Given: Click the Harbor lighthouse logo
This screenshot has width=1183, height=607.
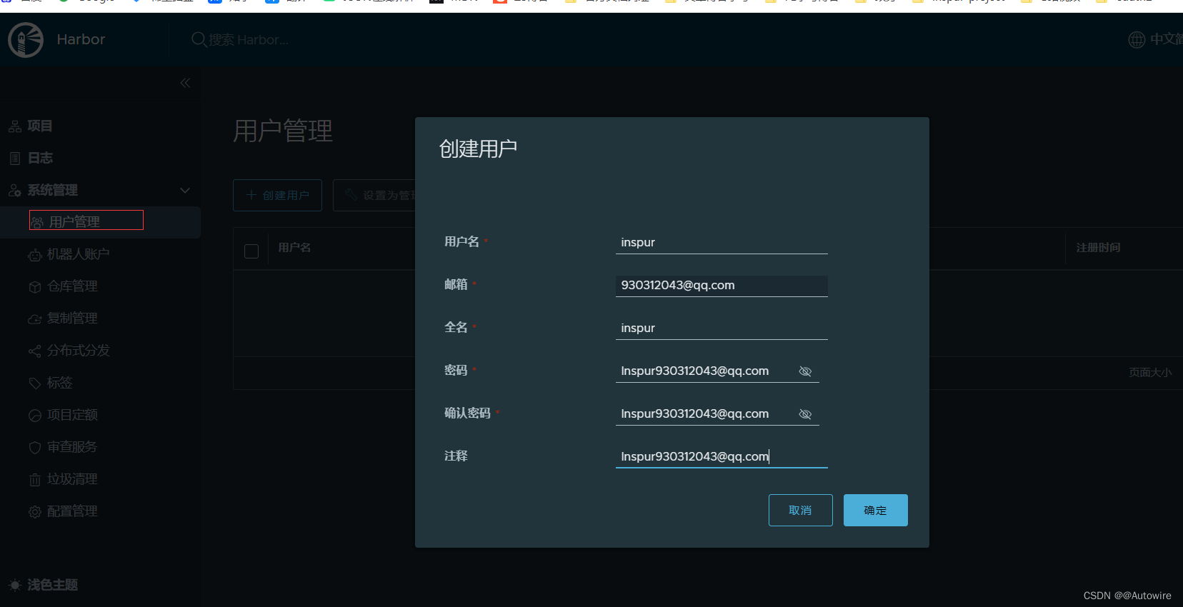Looking at the screenshot, I should pos(26,39).
